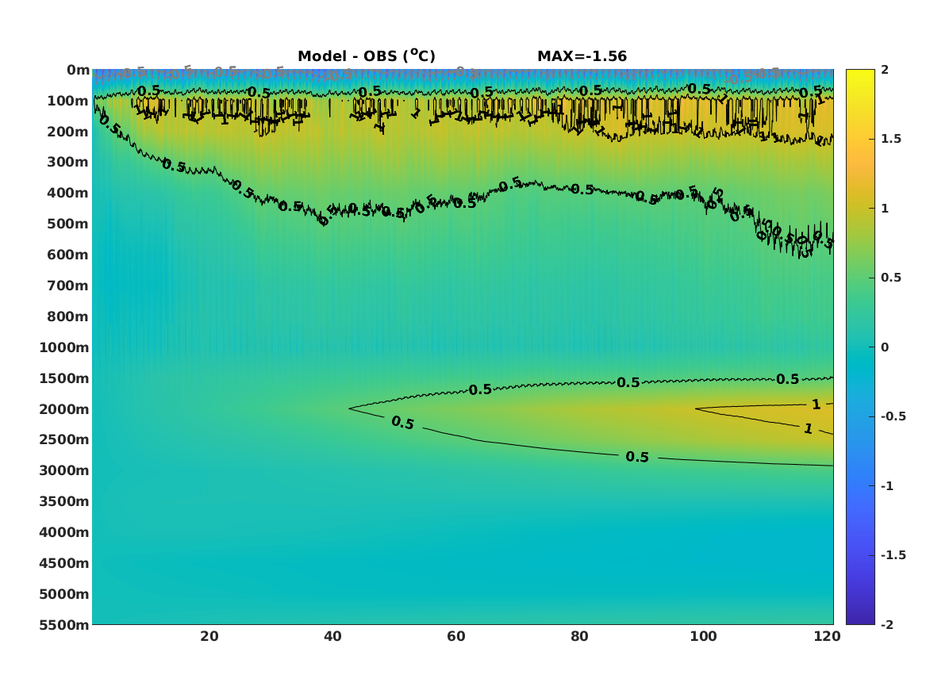Pick the colorbar tick label "-1.5"

click(x=893, y=555)
